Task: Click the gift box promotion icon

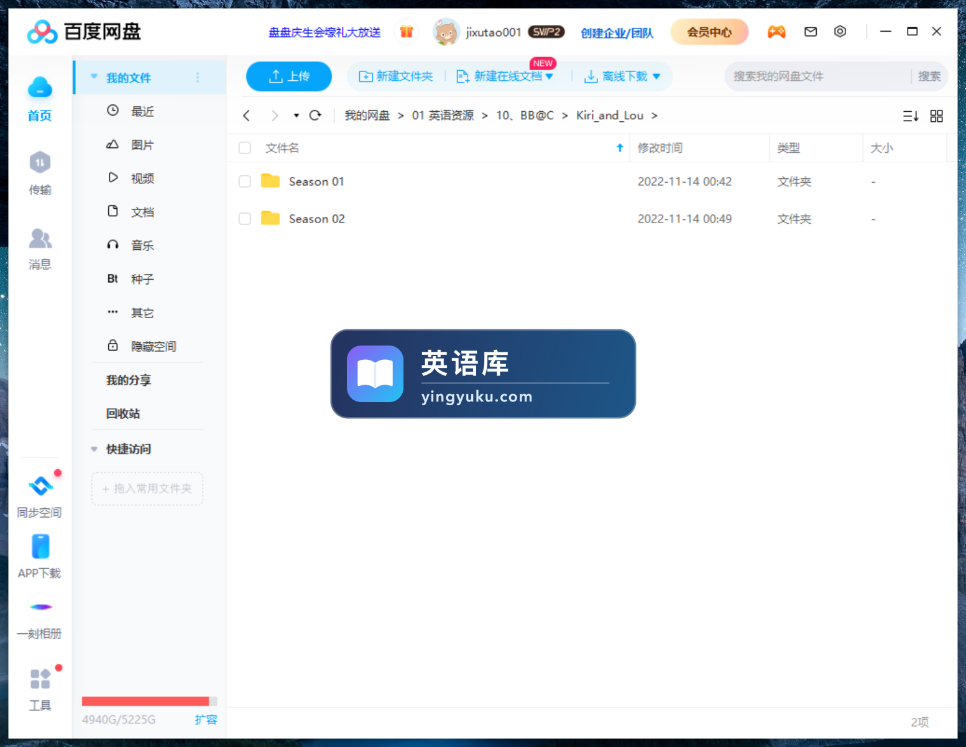Action: (407, 32)
